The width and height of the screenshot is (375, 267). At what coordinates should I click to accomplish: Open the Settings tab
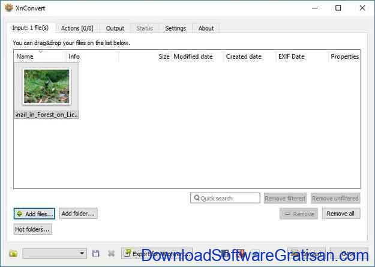[176, 28]
